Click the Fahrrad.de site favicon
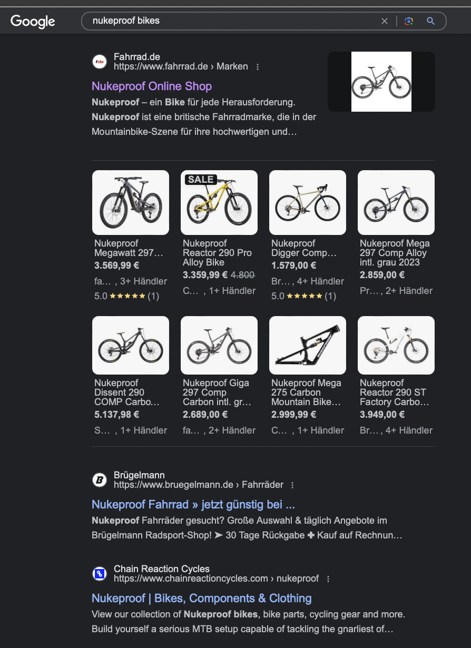The image size is (471, 648). click(99, 62)
